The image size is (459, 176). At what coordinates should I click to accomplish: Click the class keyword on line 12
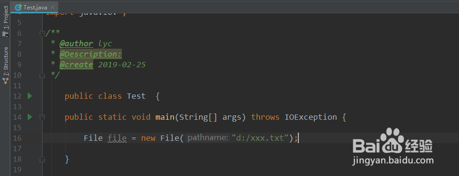pyautogui.click(x=110, y=96)
